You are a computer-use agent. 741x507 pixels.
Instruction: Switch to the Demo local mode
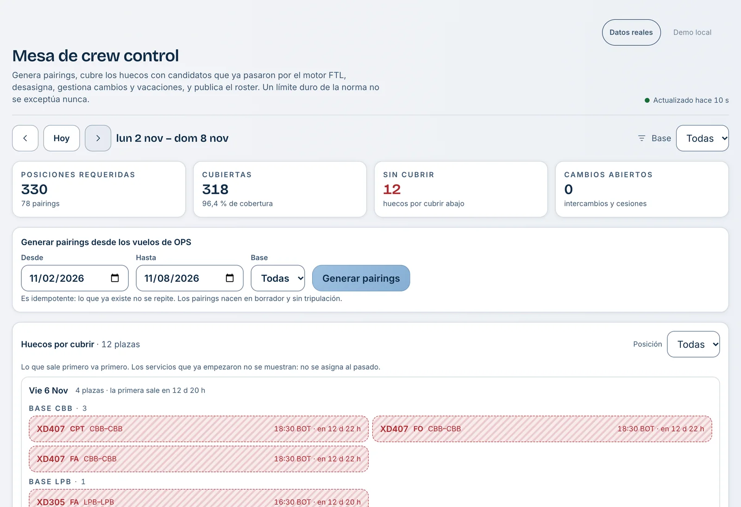(x=692, y=32)
